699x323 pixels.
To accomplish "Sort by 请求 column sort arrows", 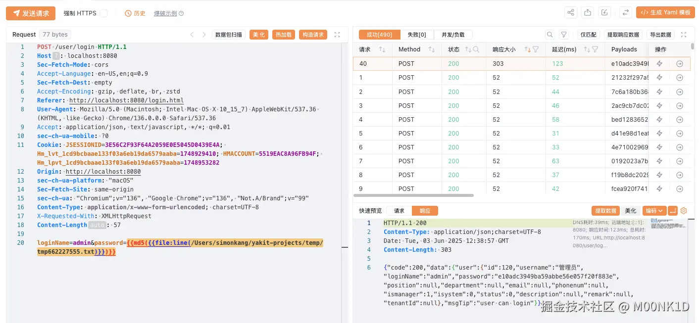I will tap(382, 49).
